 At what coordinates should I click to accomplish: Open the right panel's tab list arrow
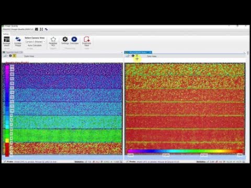click(244, 53)
